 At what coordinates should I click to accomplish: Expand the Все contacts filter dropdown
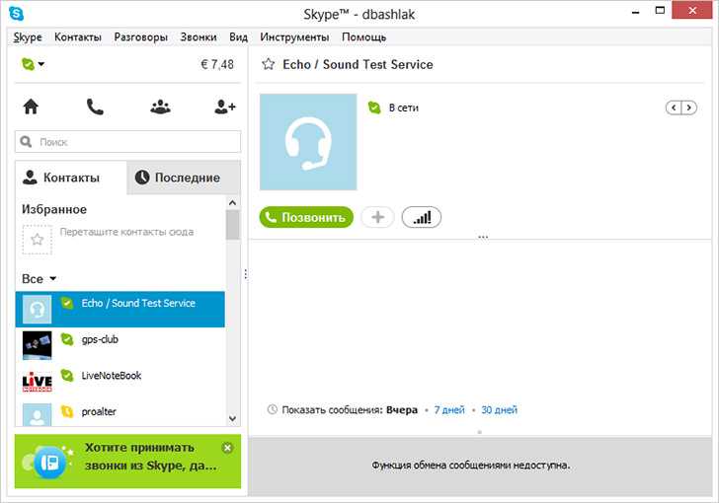[39, 278]
